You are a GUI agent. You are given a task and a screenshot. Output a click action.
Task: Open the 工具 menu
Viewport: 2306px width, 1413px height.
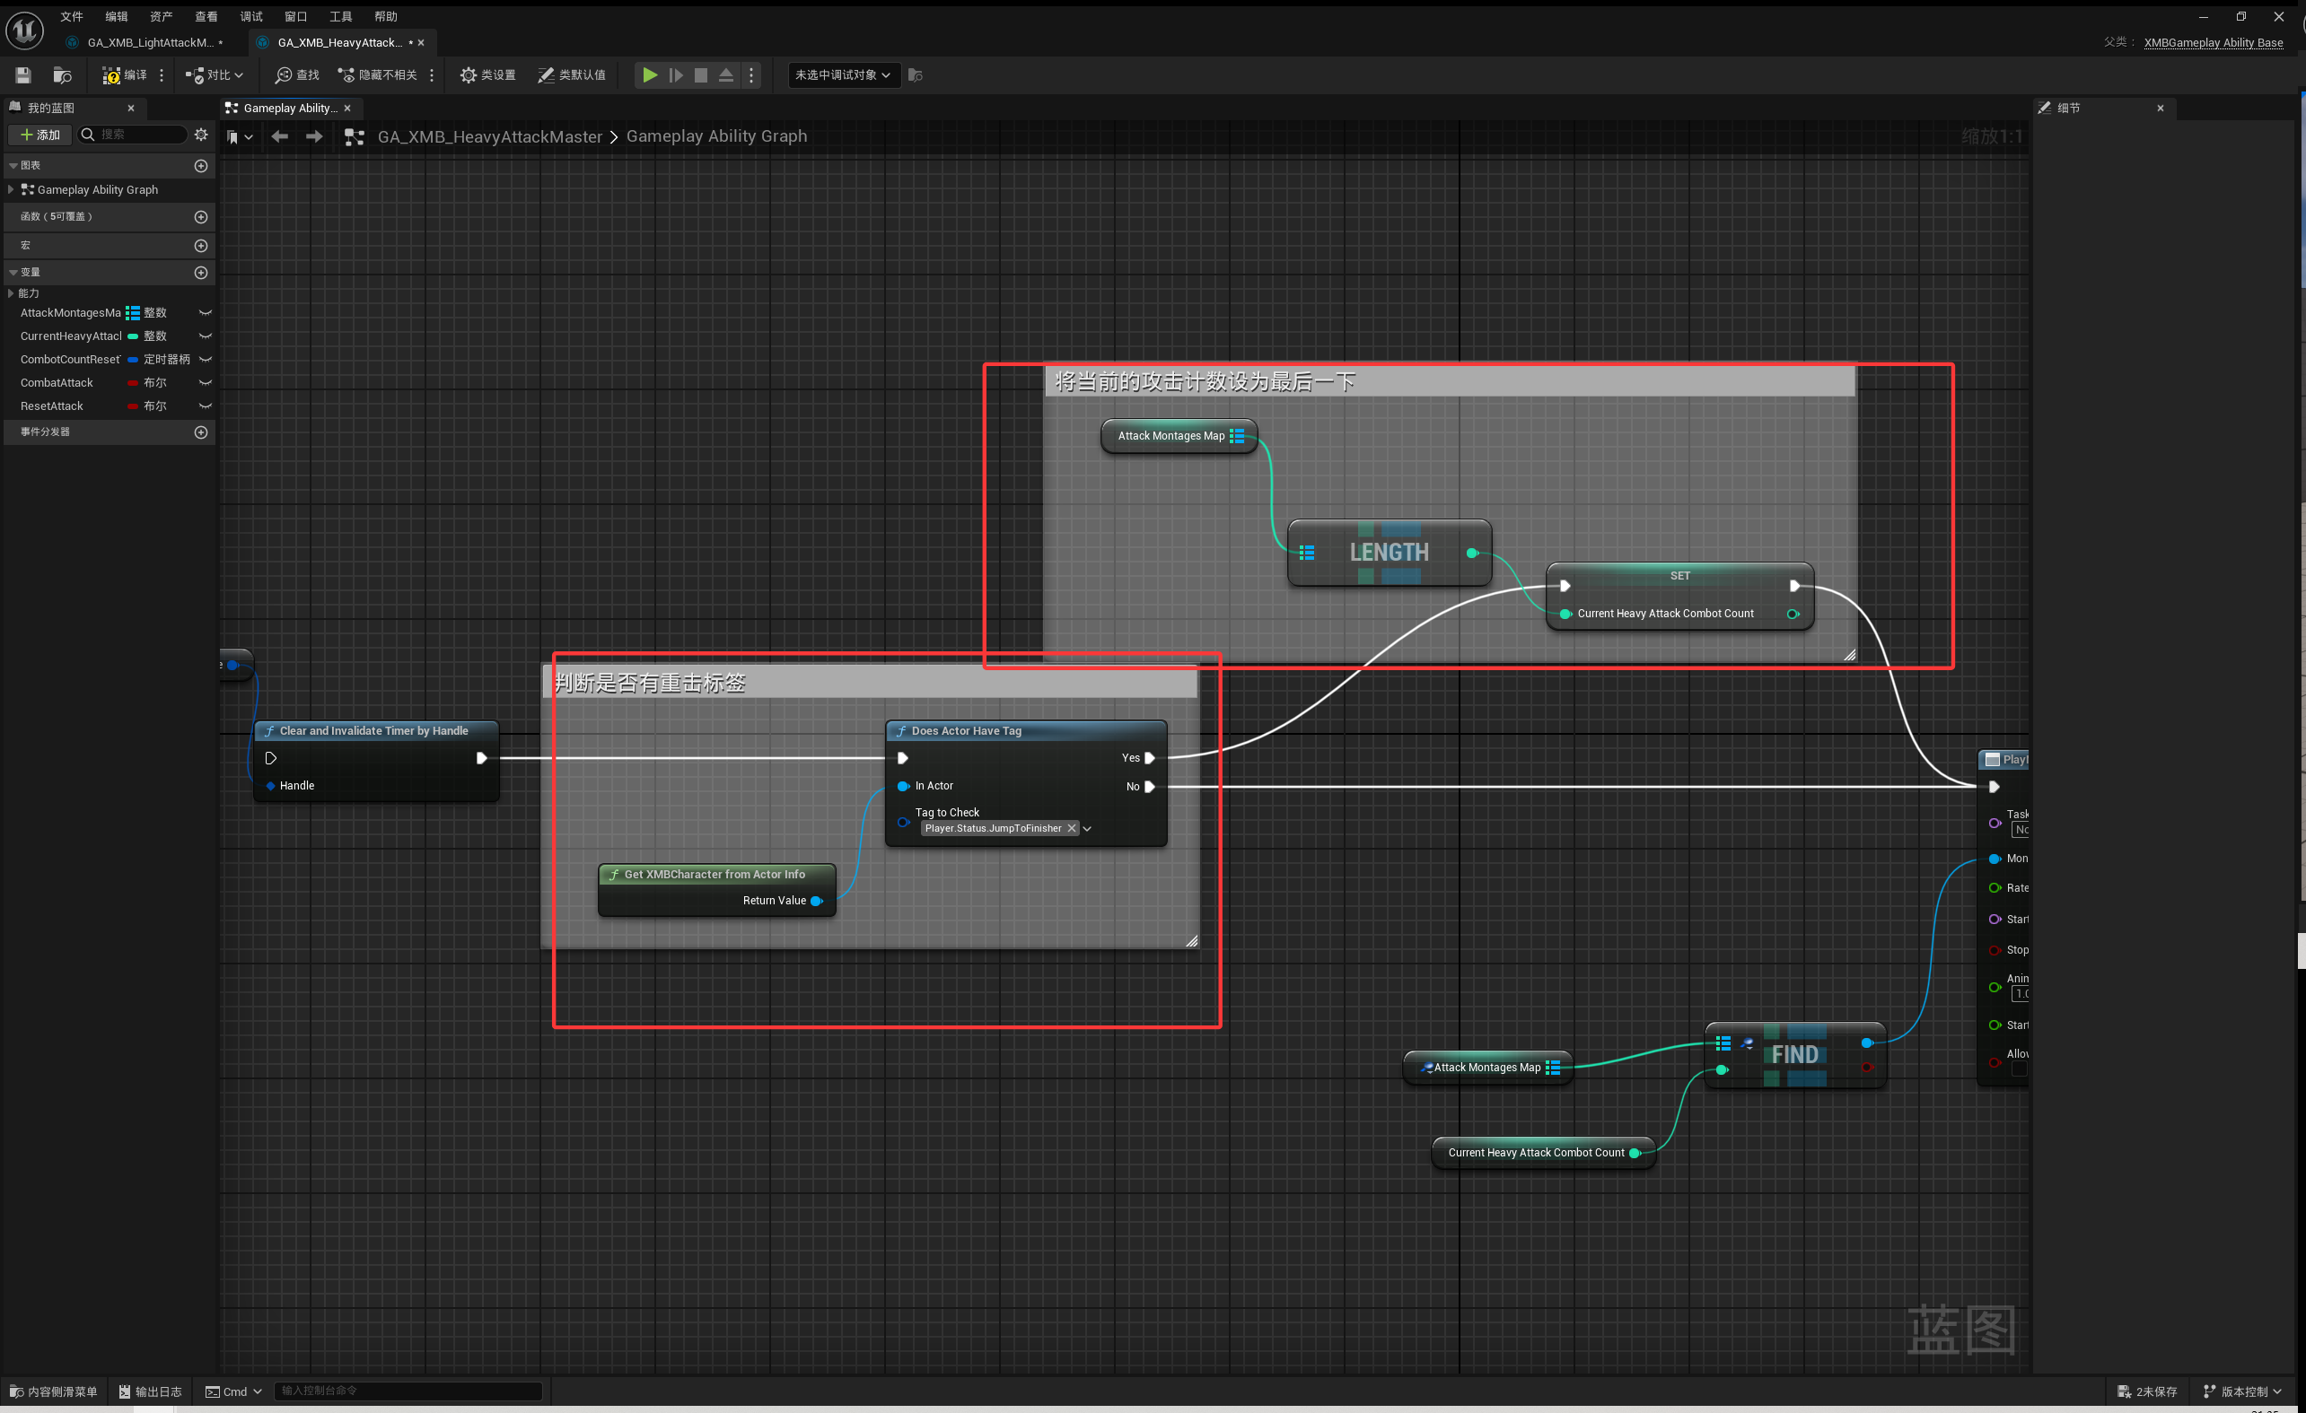pos(339,16)
